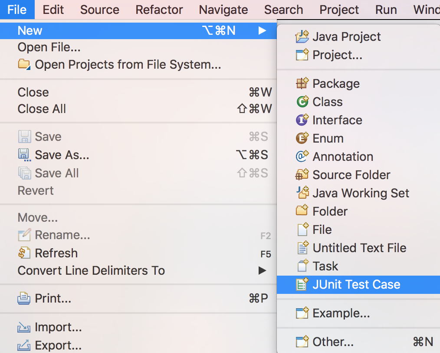Expand the Convert Line Delimiters To submenu
440x353 pixels.
(262, 270)
